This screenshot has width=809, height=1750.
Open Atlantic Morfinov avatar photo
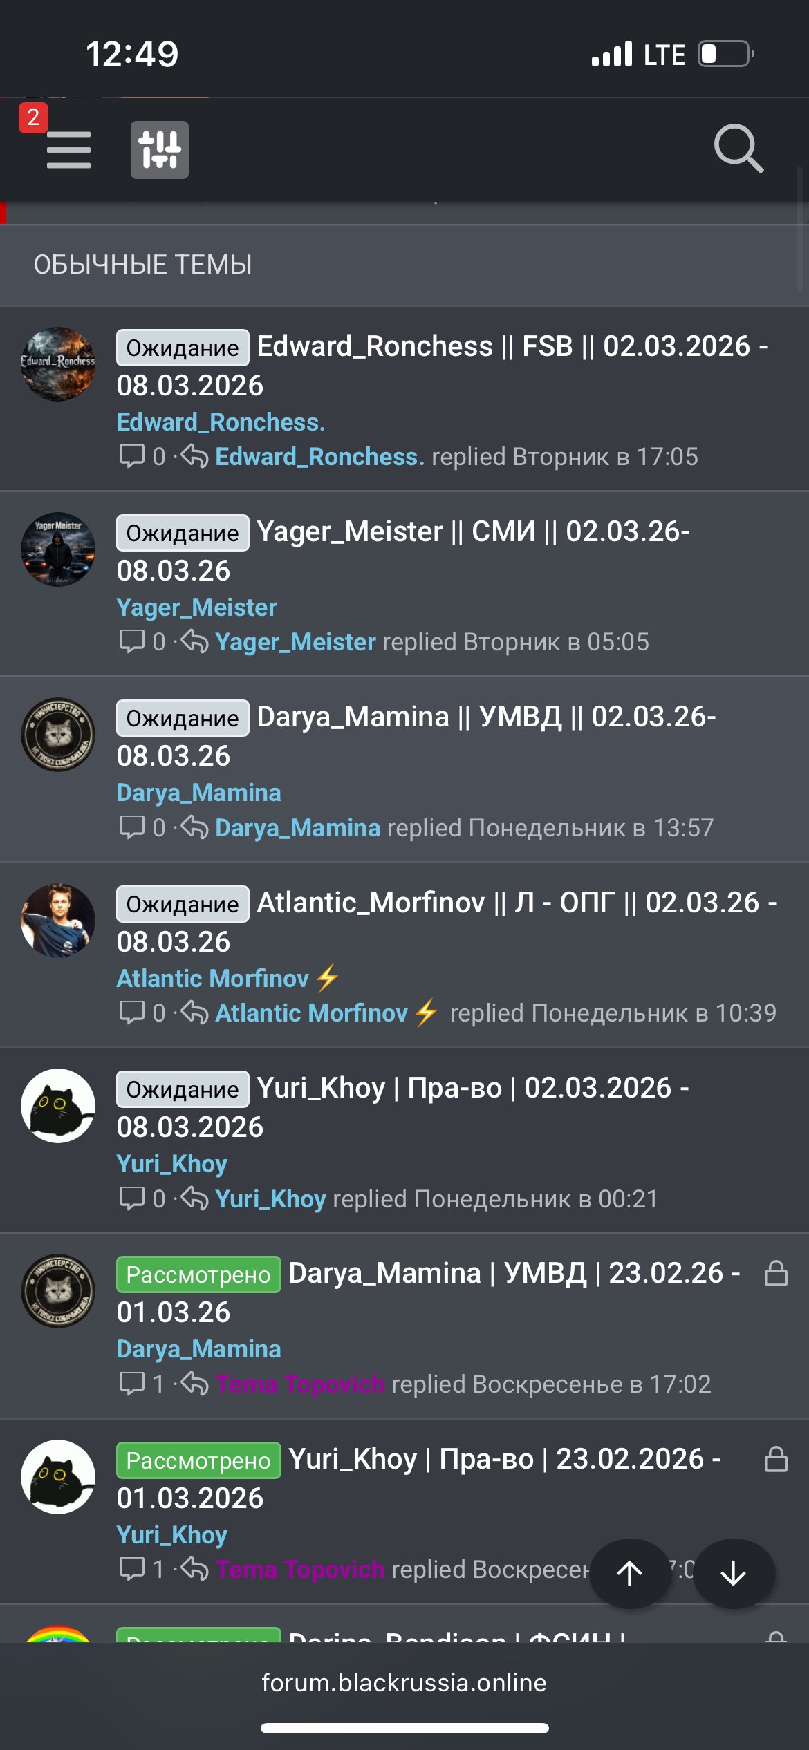(58, 921)
